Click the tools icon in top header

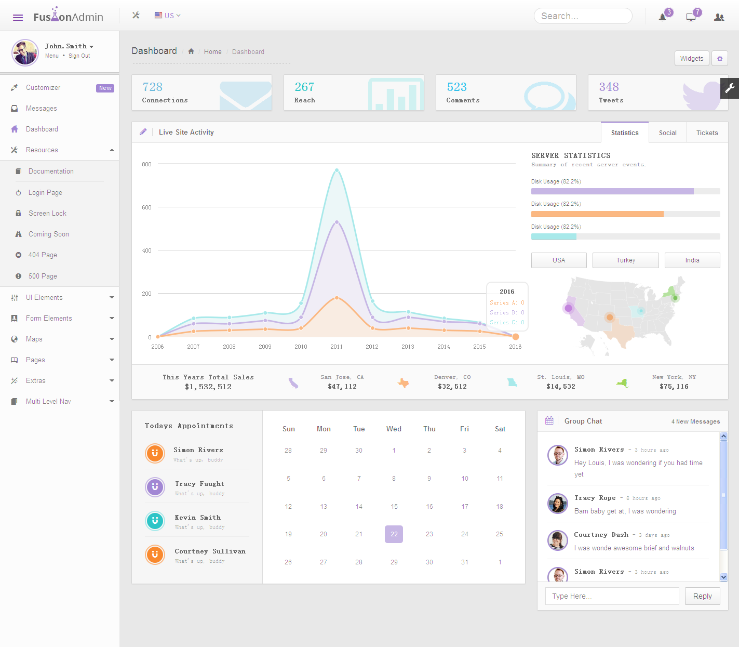(136, 16)
